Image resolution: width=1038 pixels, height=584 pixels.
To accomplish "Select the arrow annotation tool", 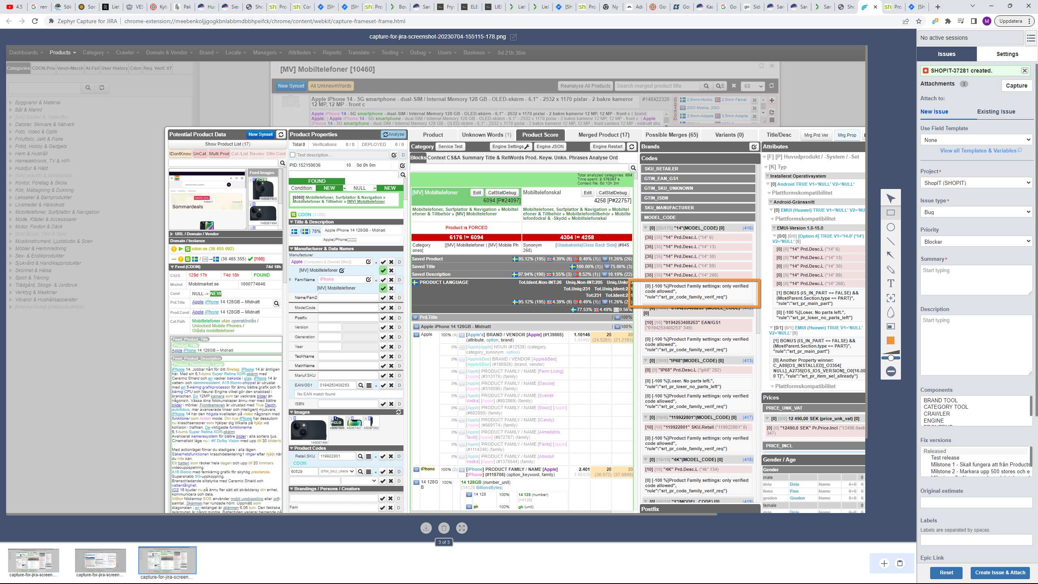I will pyautogui.click(x=890, y=255).
